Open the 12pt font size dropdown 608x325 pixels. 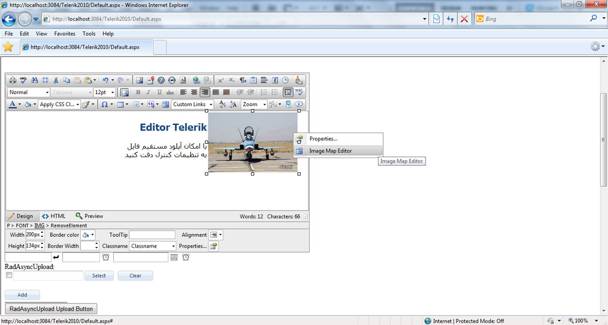104,92
